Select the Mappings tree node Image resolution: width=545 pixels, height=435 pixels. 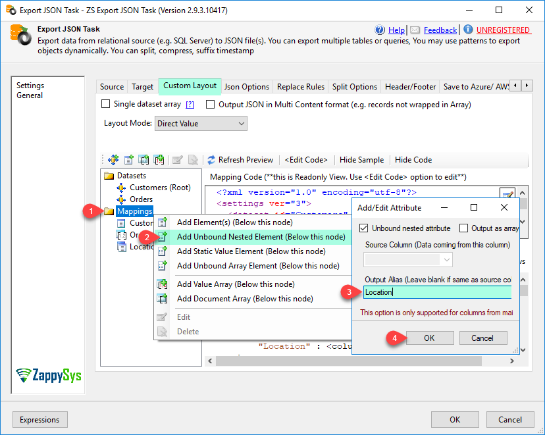coord(134,211)
